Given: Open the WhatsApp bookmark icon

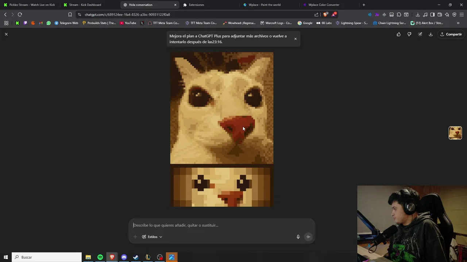Looking at the screenshot, I should pos(49,23).
